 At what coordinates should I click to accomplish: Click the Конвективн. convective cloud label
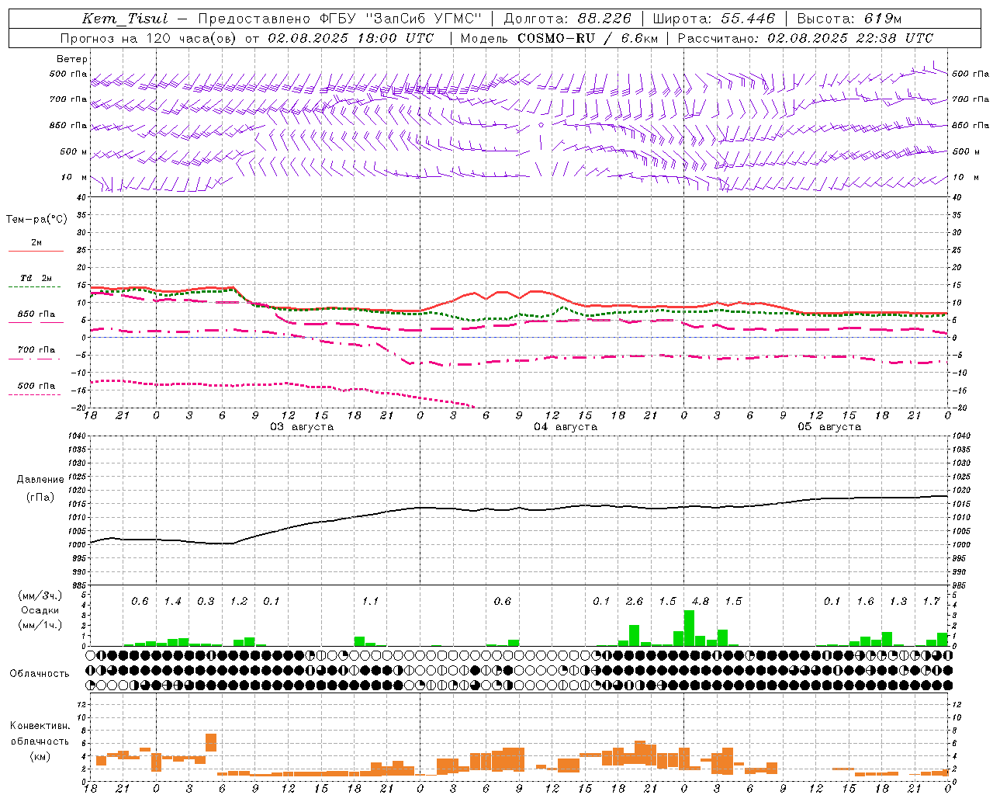click(x=40, y=726)
